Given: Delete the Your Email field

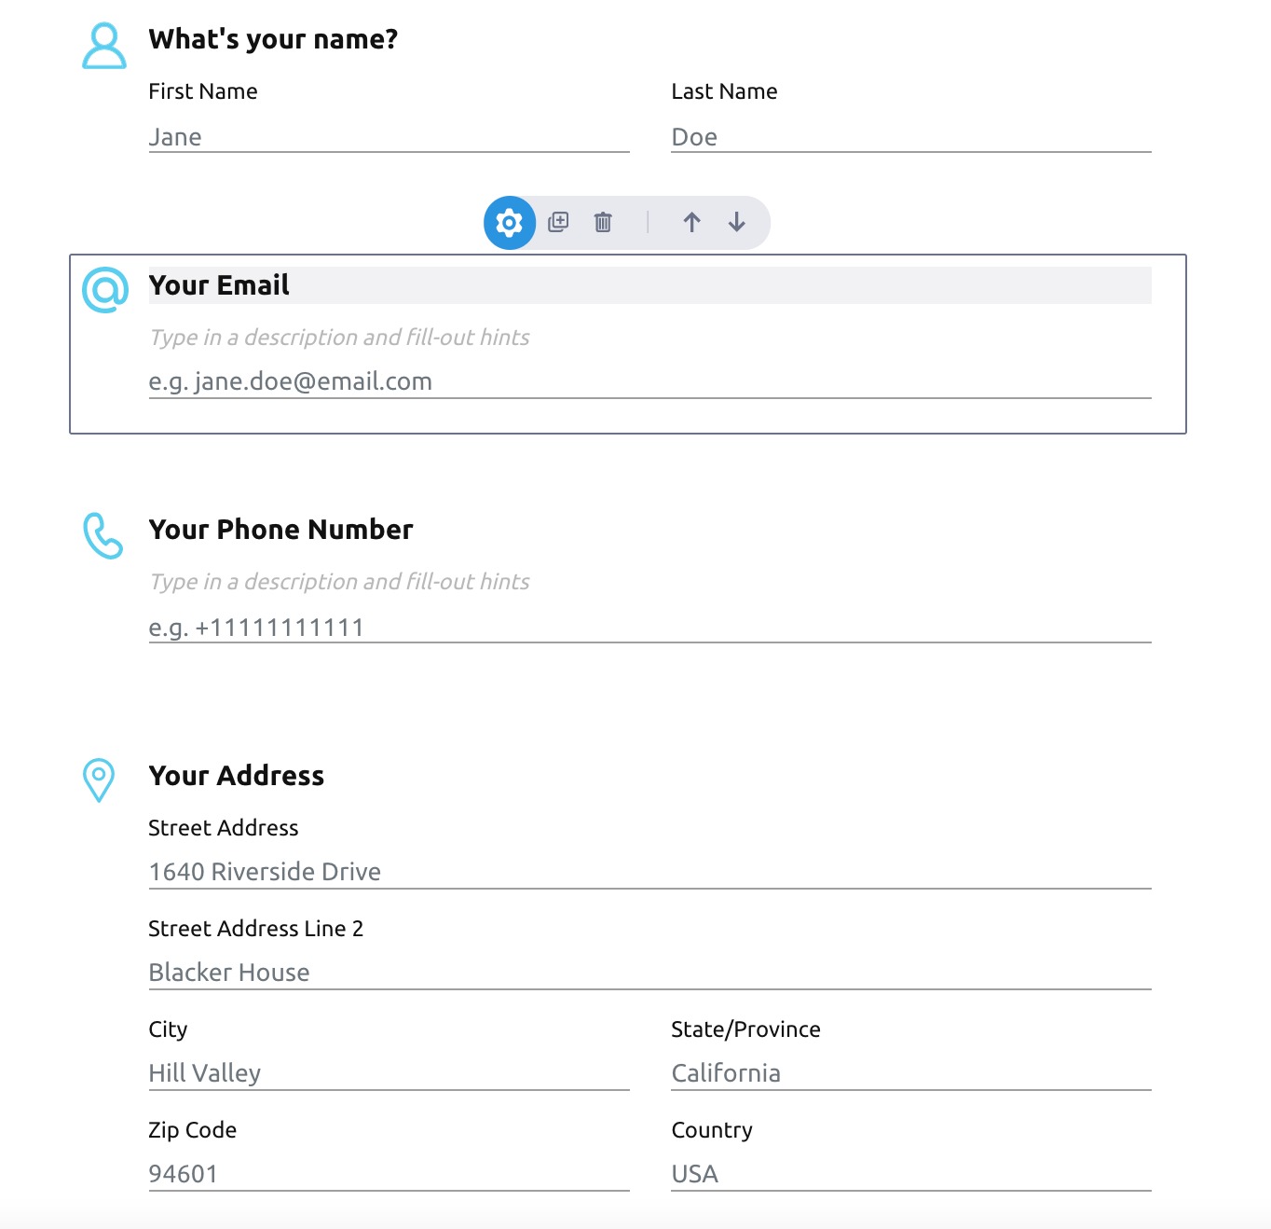Looking at the screenshot, I should (x=602, y=223).
